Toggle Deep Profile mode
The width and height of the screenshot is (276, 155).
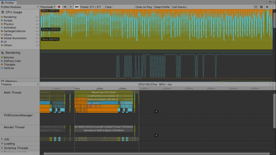point(162,7)
